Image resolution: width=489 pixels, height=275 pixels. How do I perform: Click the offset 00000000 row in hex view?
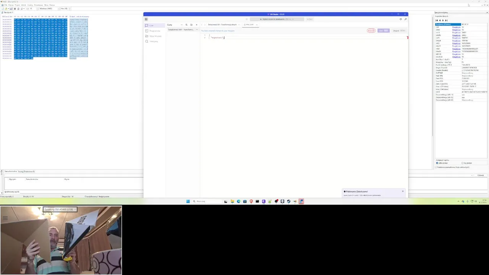(x=7, y=19)
